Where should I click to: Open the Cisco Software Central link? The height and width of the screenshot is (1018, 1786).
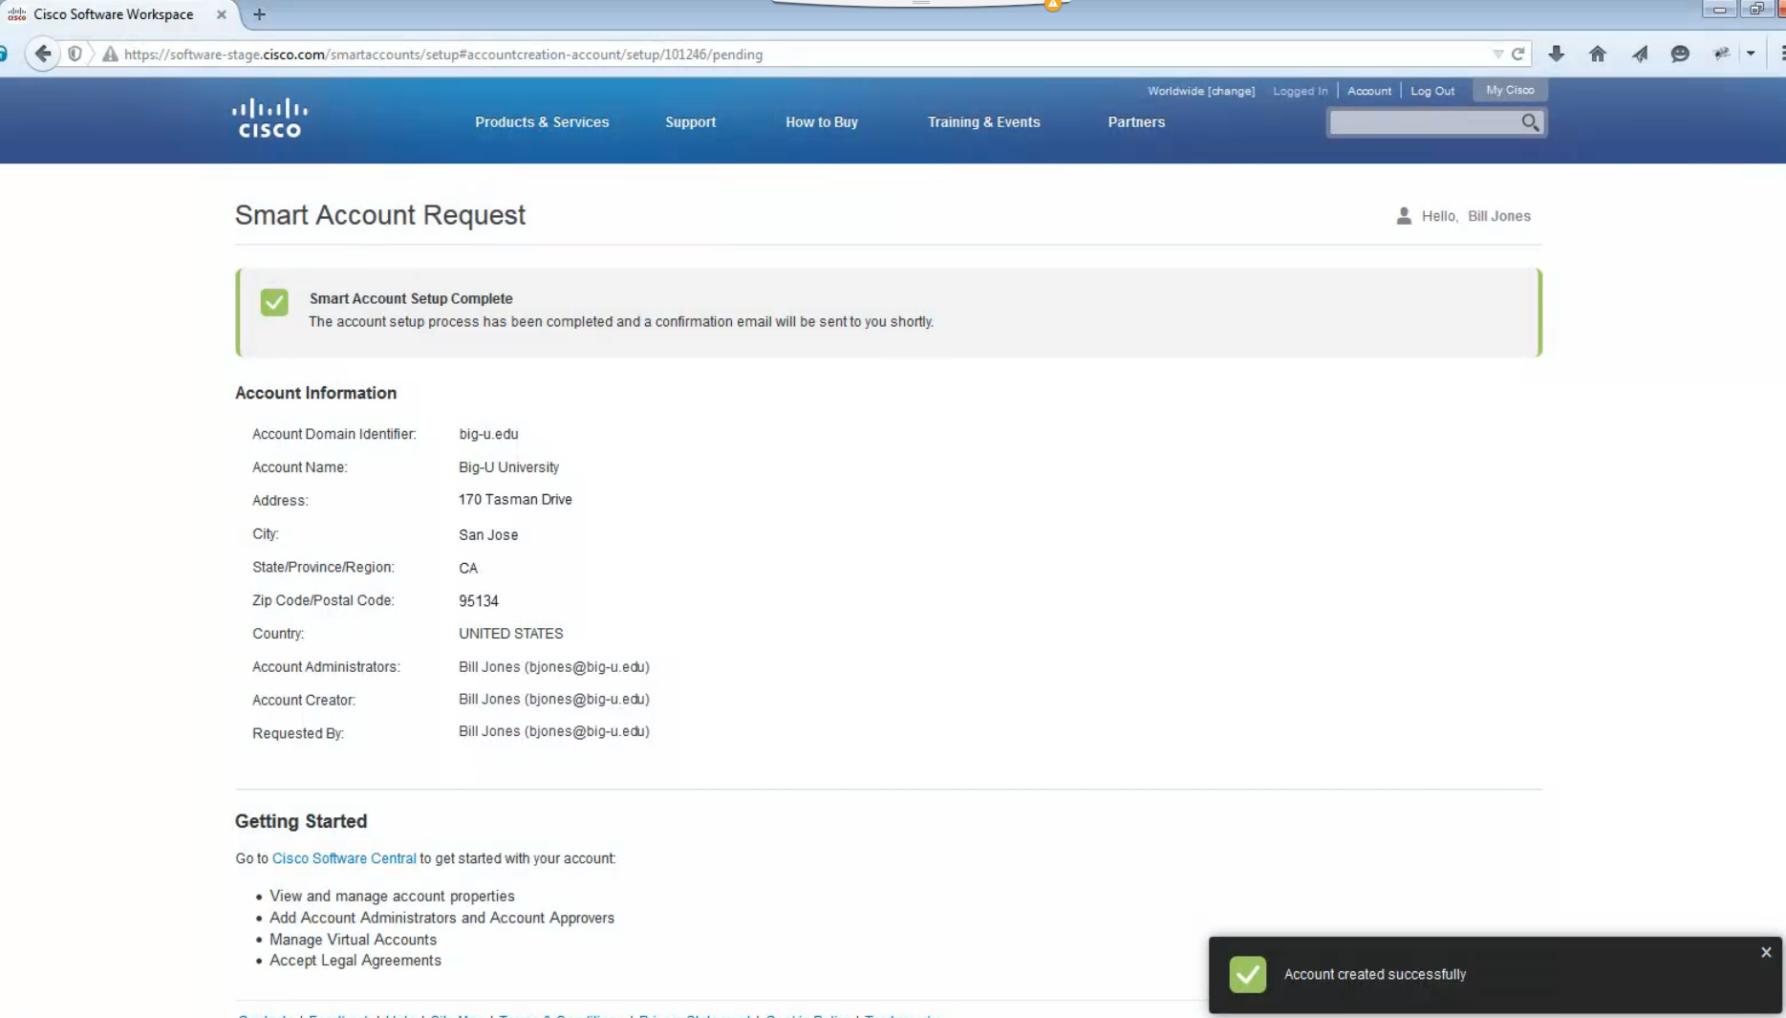pos(344,858)
